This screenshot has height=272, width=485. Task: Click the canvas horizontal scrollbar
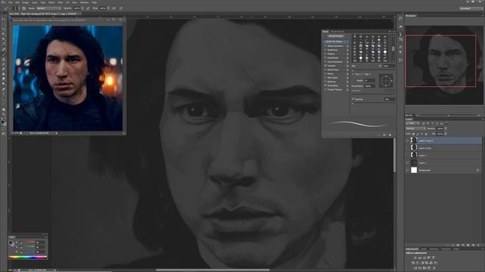[x=213, y=270]
